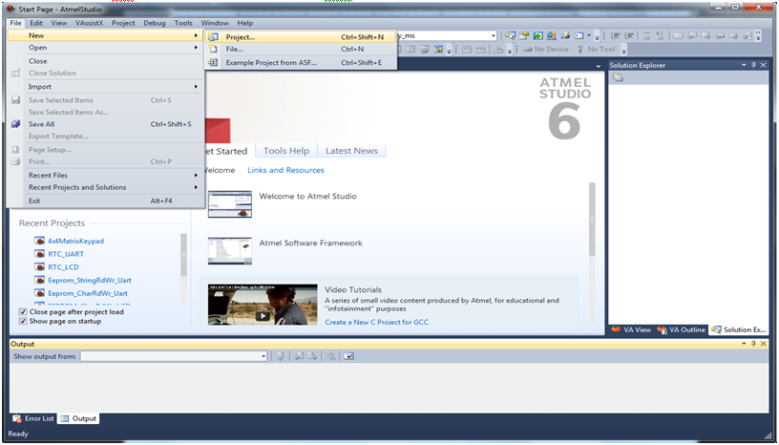
Task: Choose Example Project from ASF...
Action: [301, 63]
